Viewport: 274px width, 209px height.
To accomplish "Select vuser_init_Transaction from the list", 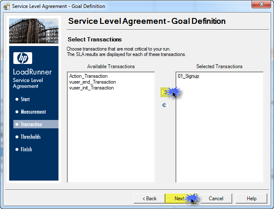I will 91,88.
